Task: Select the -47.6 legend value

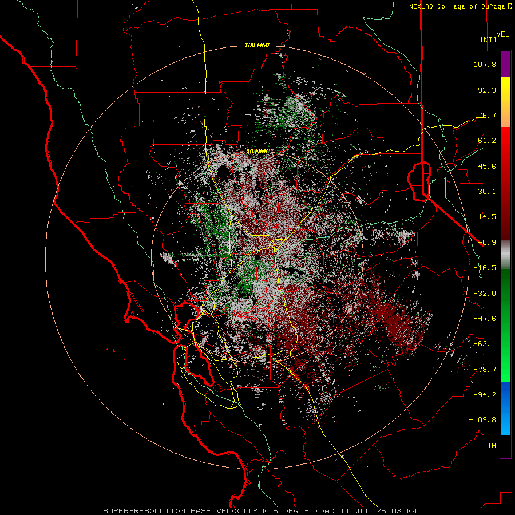Action: [x=485, y=319]
